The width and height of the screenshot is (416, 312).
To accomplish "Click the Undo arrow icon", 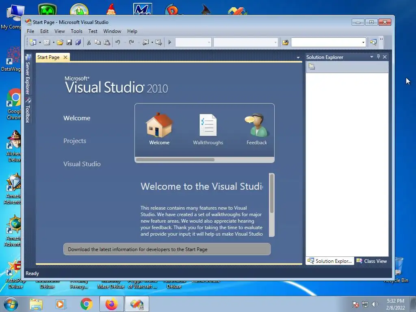I will (x=118, y=42).
